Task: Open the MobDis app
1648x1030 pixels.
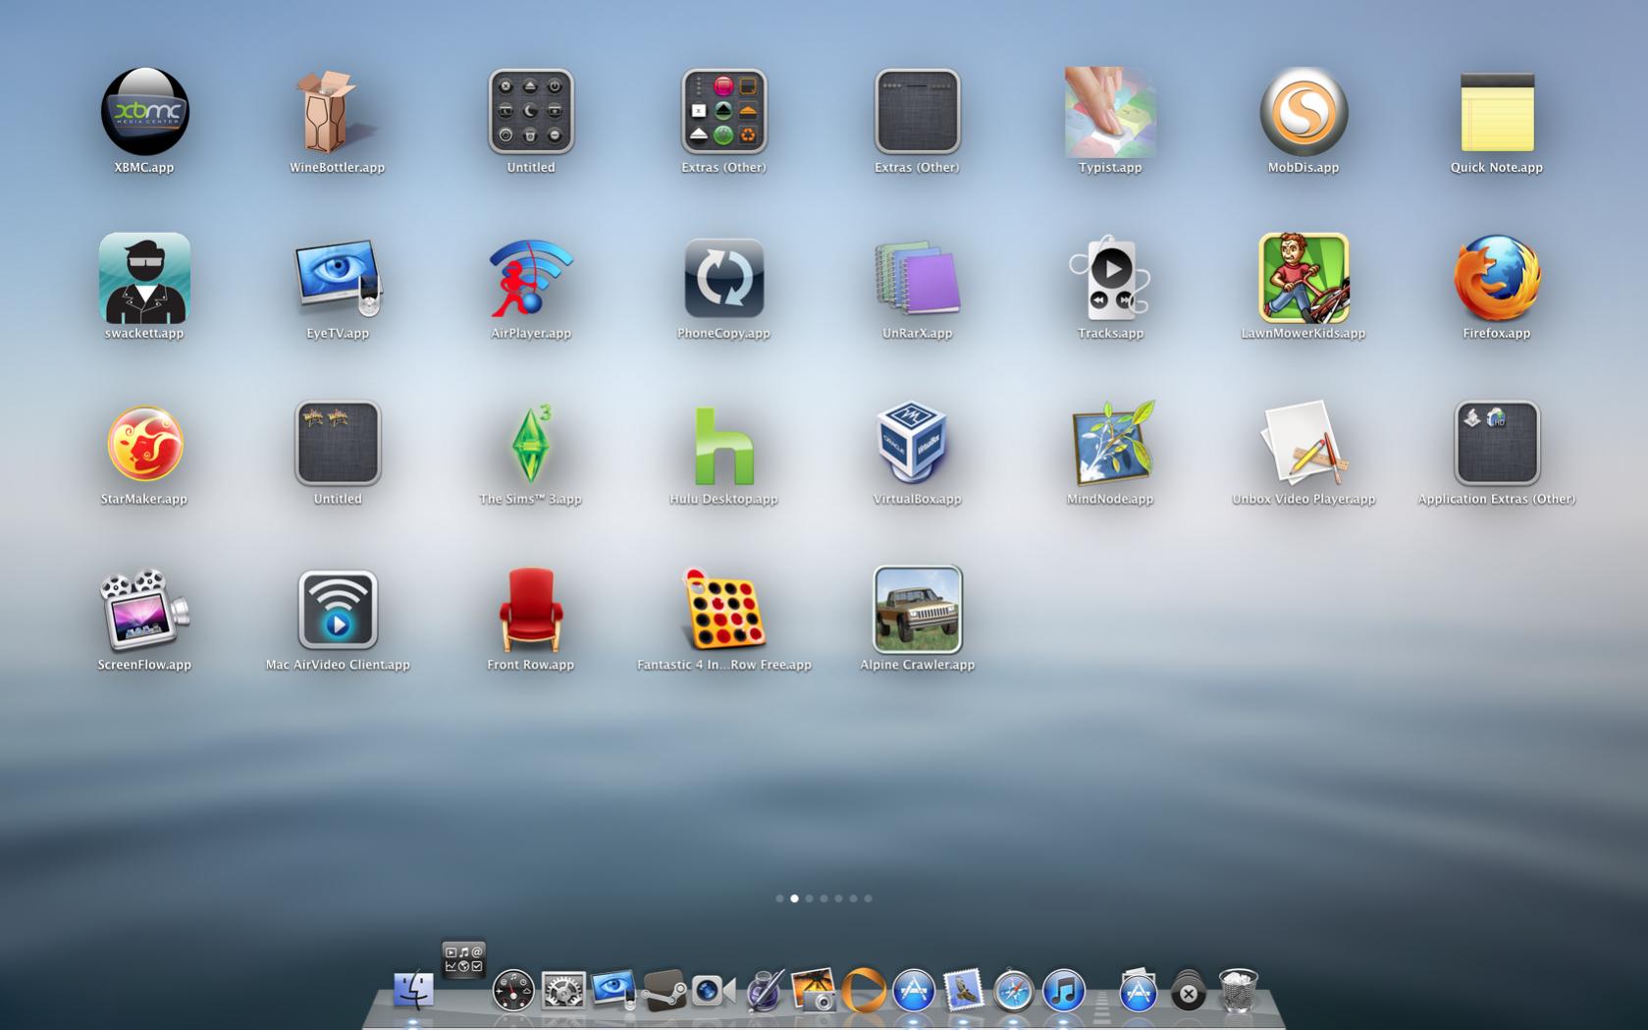Action: pyautogui.click(x=1303, y=111)
